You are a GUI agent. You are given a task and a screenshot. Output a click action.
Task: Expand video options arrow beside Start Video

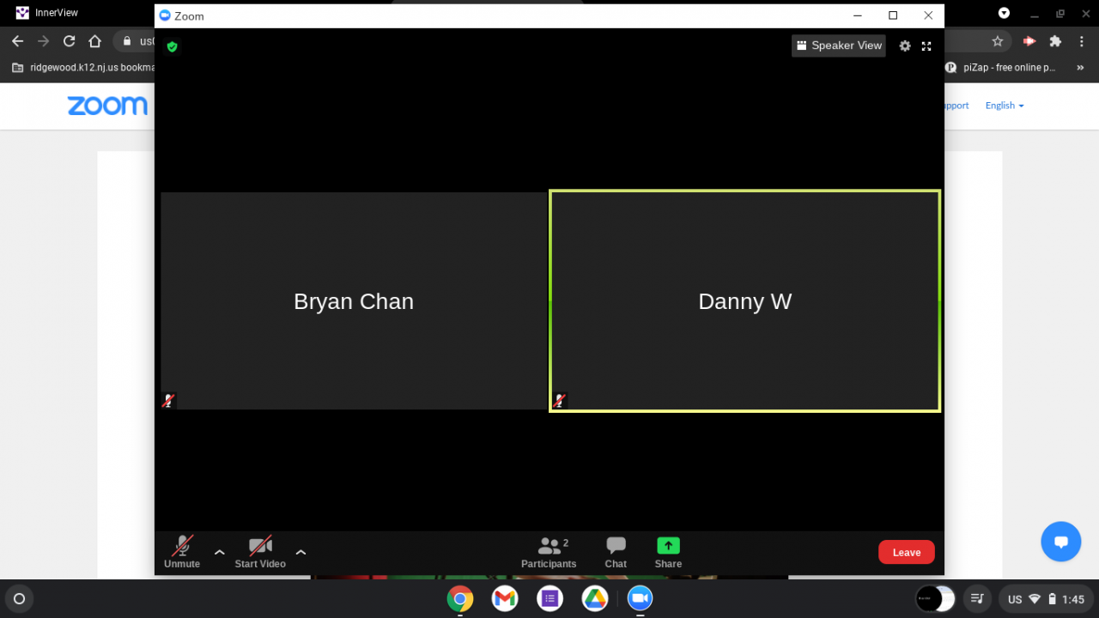pos(301,552)
